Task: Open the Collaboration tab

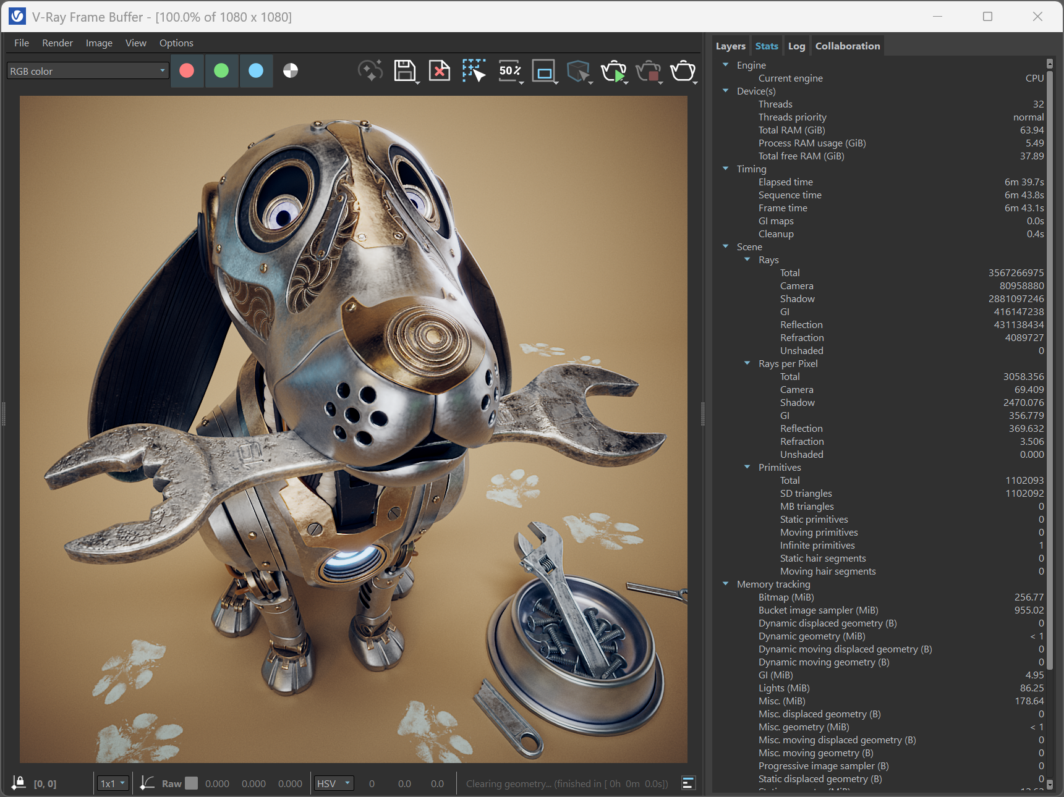Action: (x=848, y=46)
